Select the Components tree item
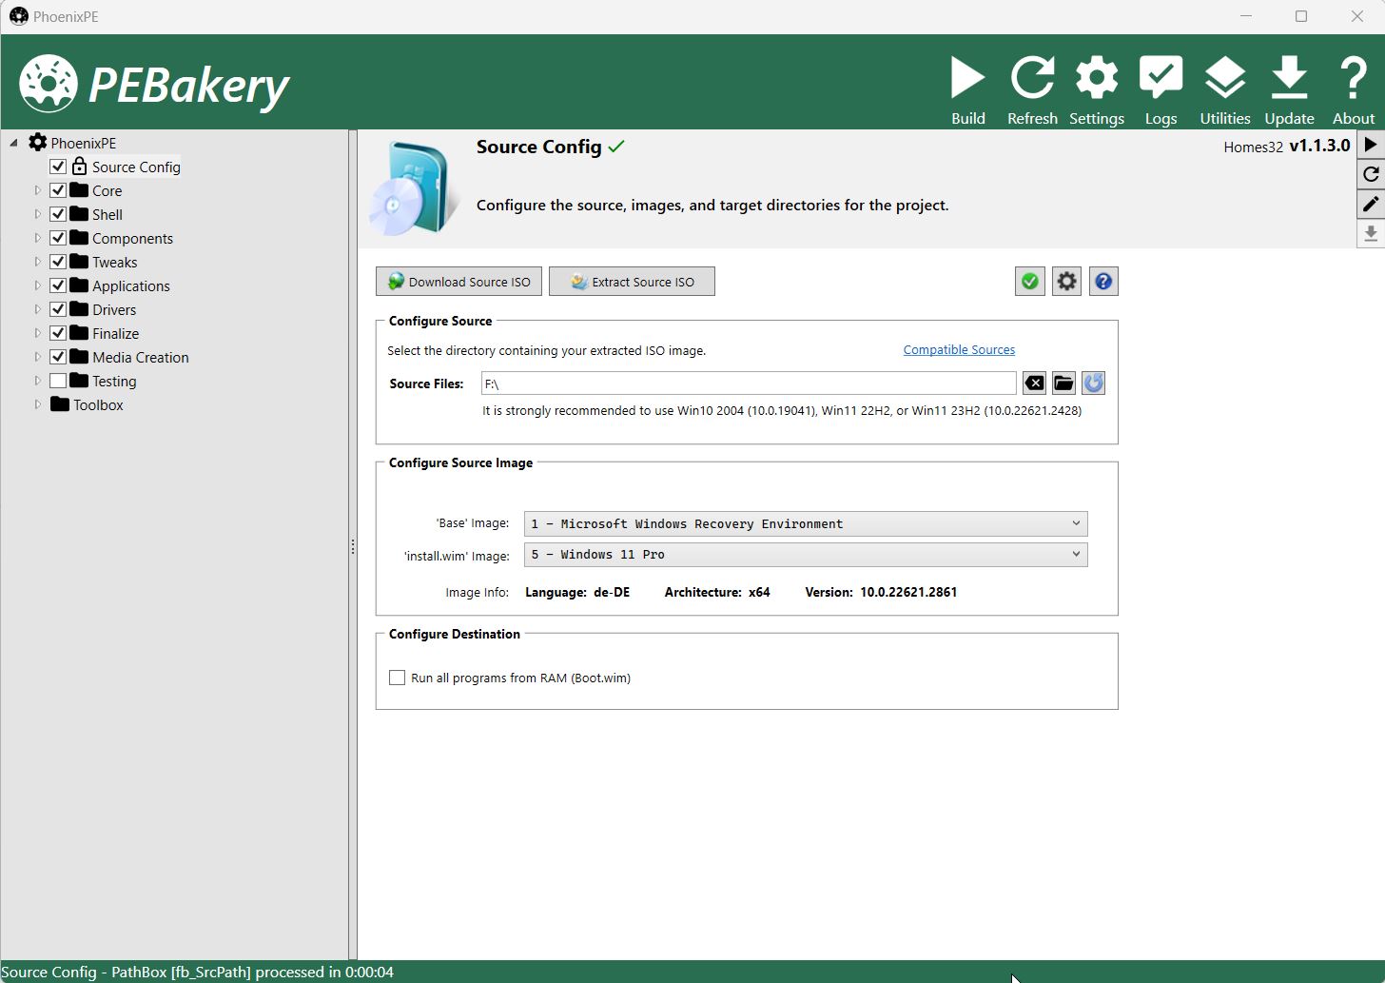The width and height of the screenshot is (1385, 983). pos(132,238)
